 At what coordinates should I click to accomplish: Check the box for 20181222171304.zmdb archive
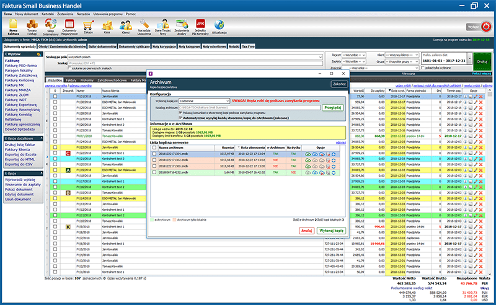[x=154, y=154]
